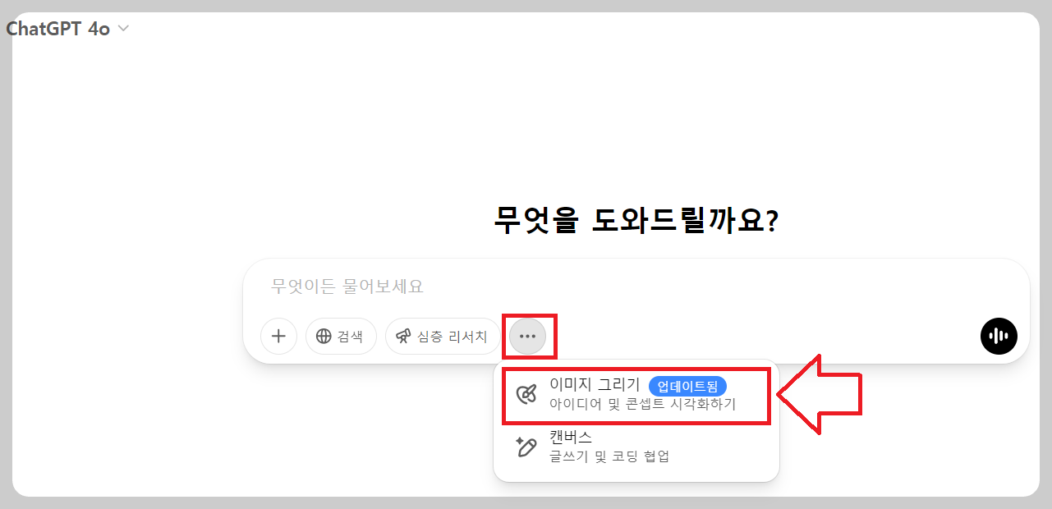Click the 업데이트됨 blue badge
The image size is (1052, 509).
687,387
